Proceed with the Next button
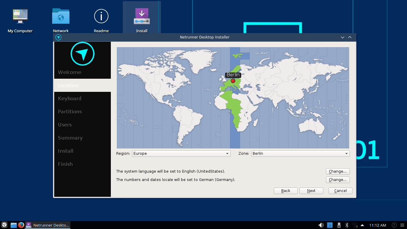Screen dimensions: 407x229 point(311,191)
